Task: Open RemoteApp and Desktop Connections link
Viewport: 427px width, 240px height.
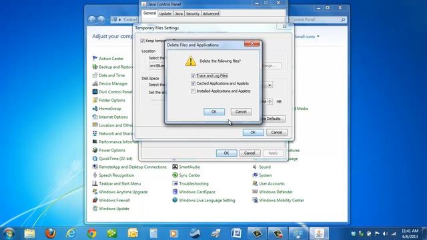Action: click(133, 167)
